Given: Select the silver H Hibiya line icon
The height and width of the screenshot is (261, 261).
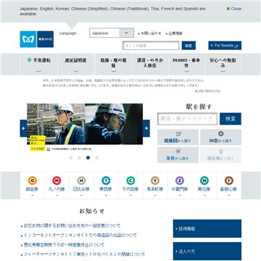Looking at the screenshot, I should coord(81,181).
